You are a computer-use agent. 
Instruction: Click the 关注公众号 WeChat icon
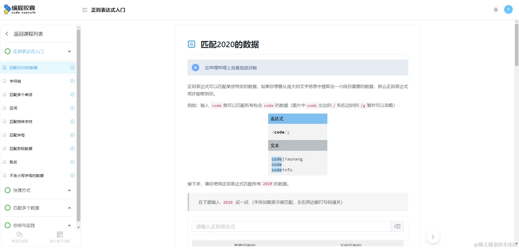click(x=19, y=234)
